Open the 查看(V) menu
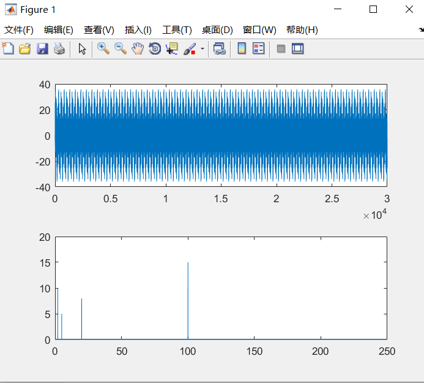Viewport: 424px width, 383px height. (99, 30)
